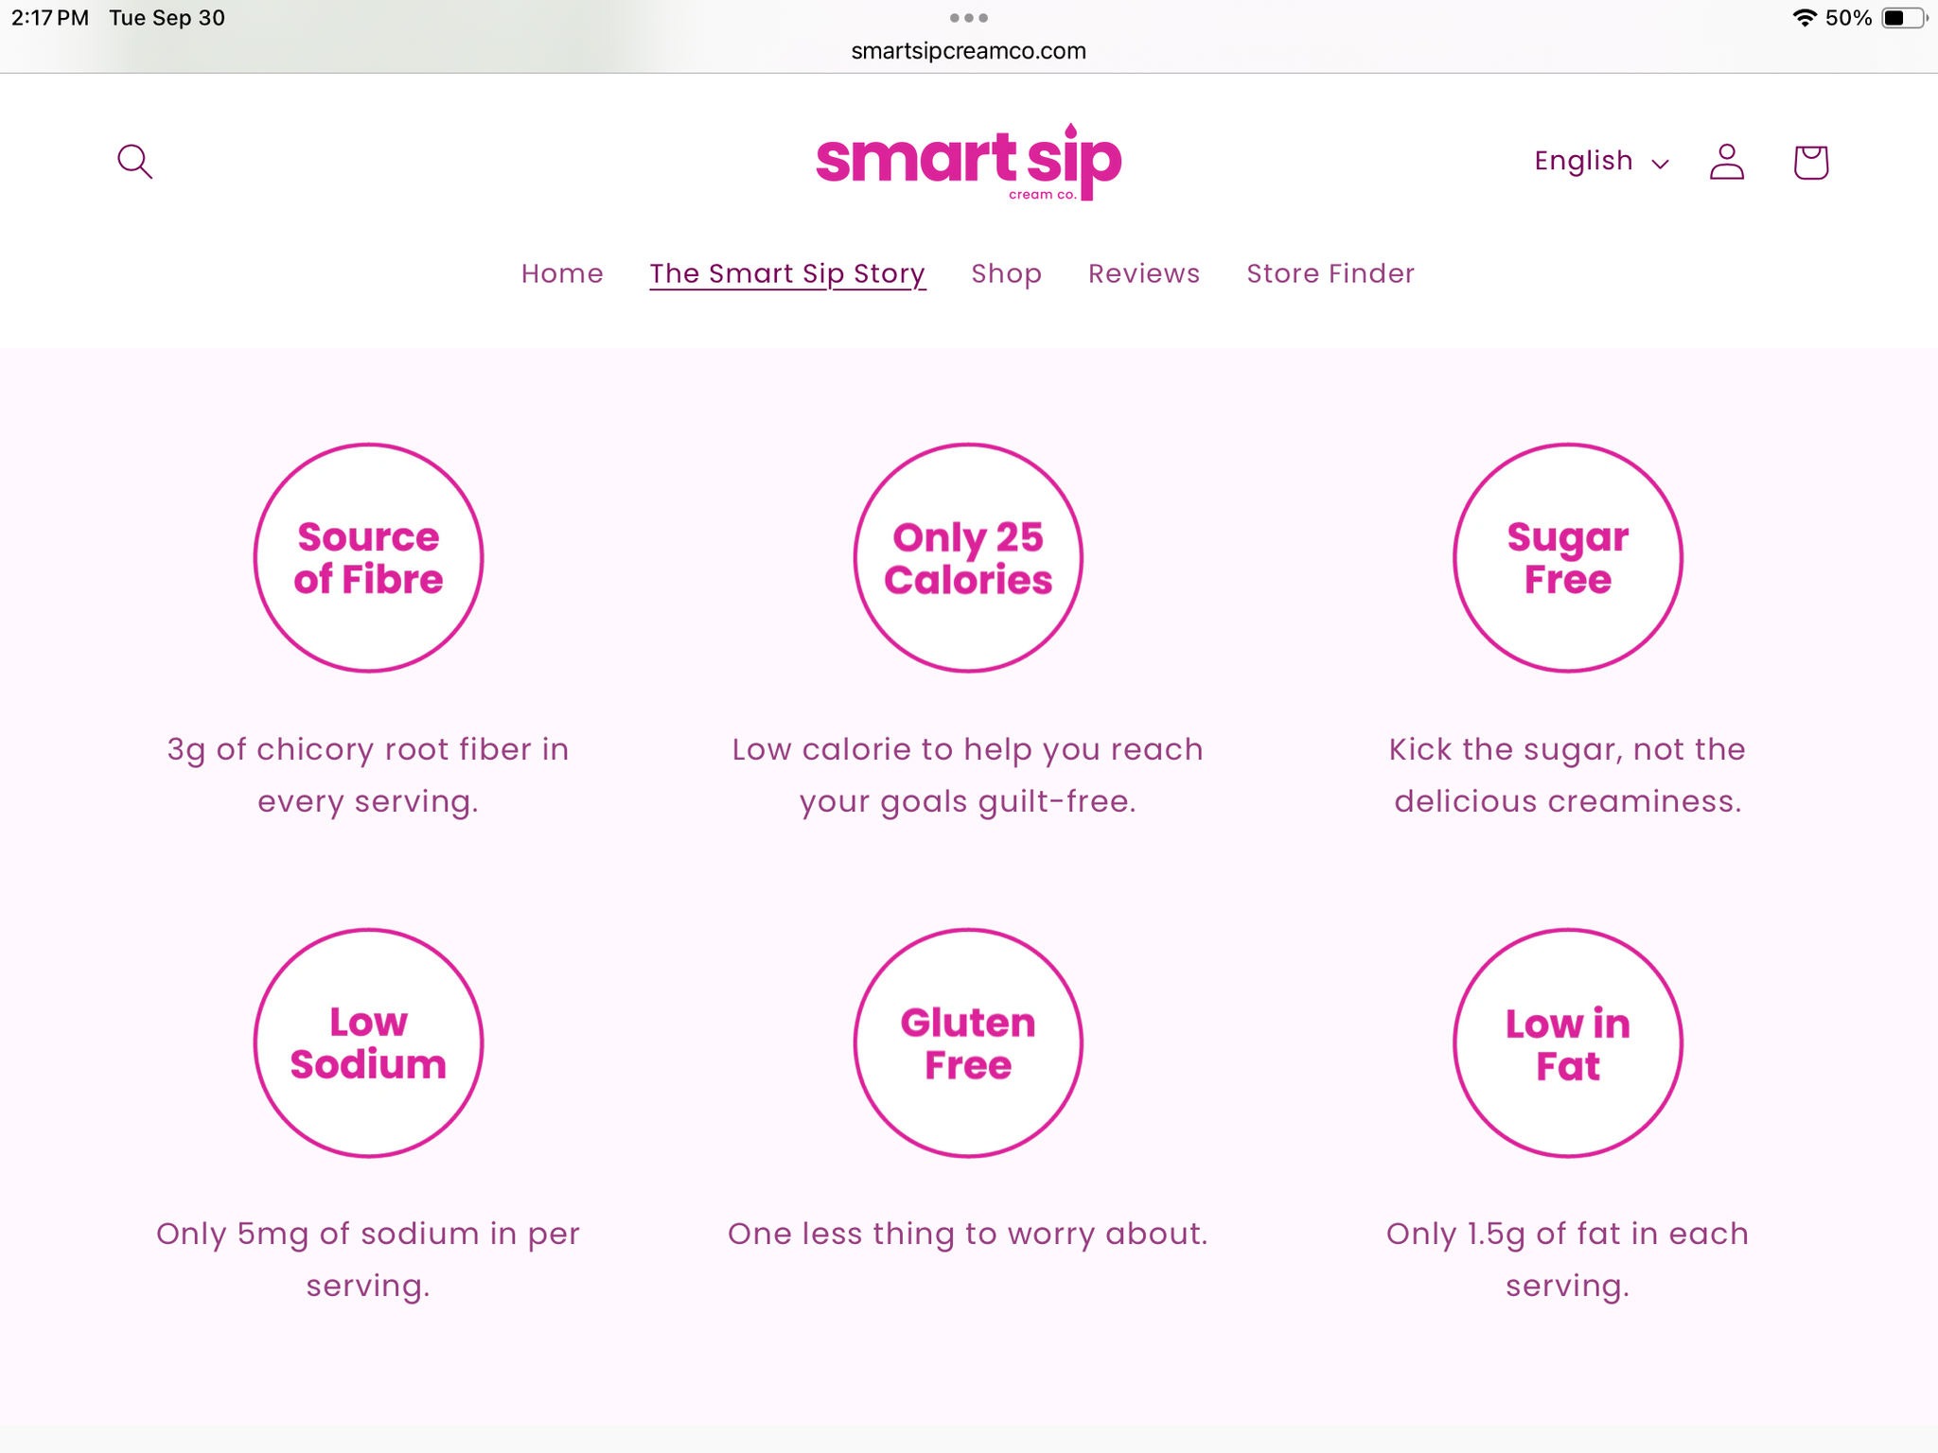Open the shopping cart bag icon
The image size is (1938, 1453).
pyautogui.click(x=1810, y=162)
